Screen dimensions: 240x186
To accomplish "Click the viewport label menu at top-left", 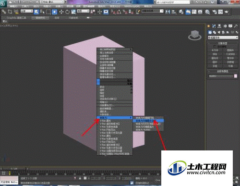I will click(x=9, y=25).
